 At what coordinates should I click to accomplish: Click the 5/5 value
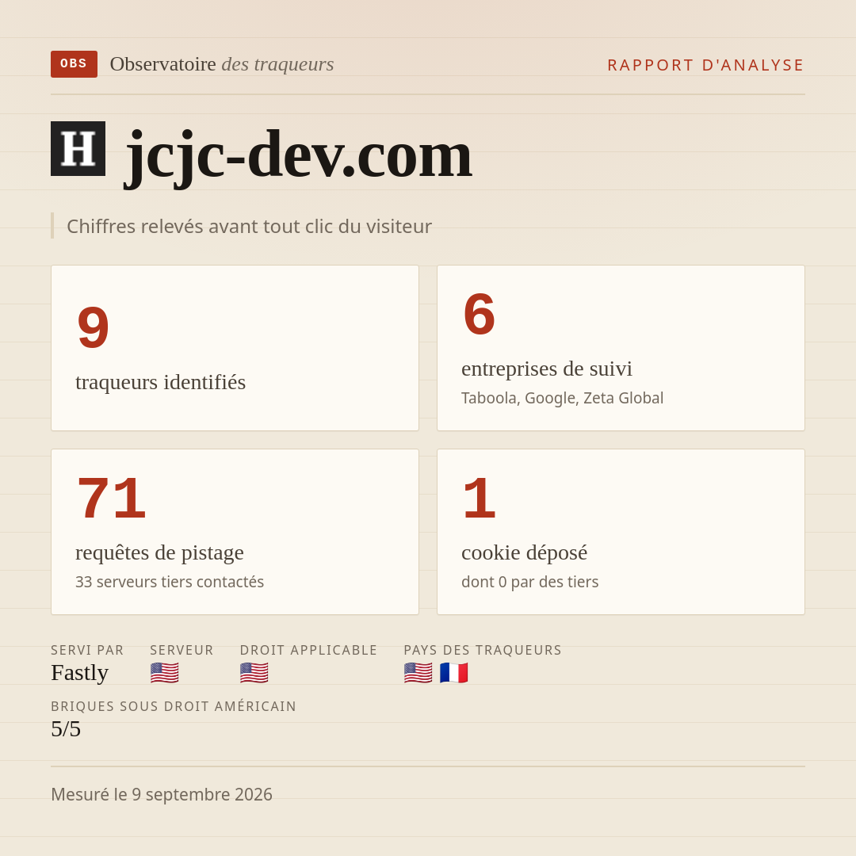pyautogui.click(x=66, y=729)
